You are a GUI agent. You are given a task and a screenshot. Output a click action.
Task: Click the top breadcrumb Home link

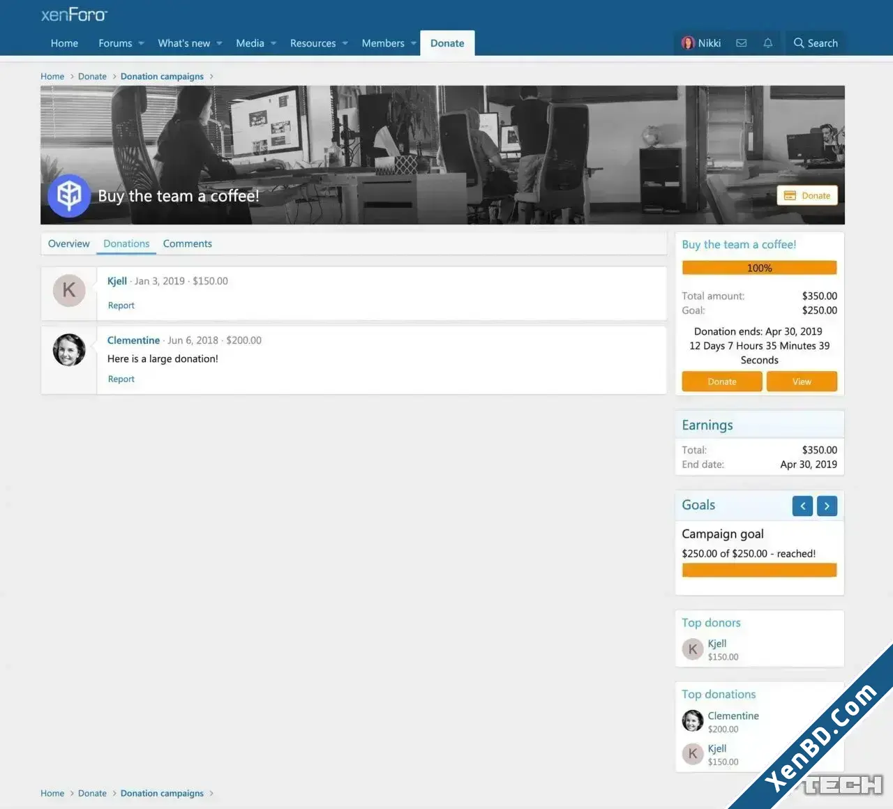[52, 77]
